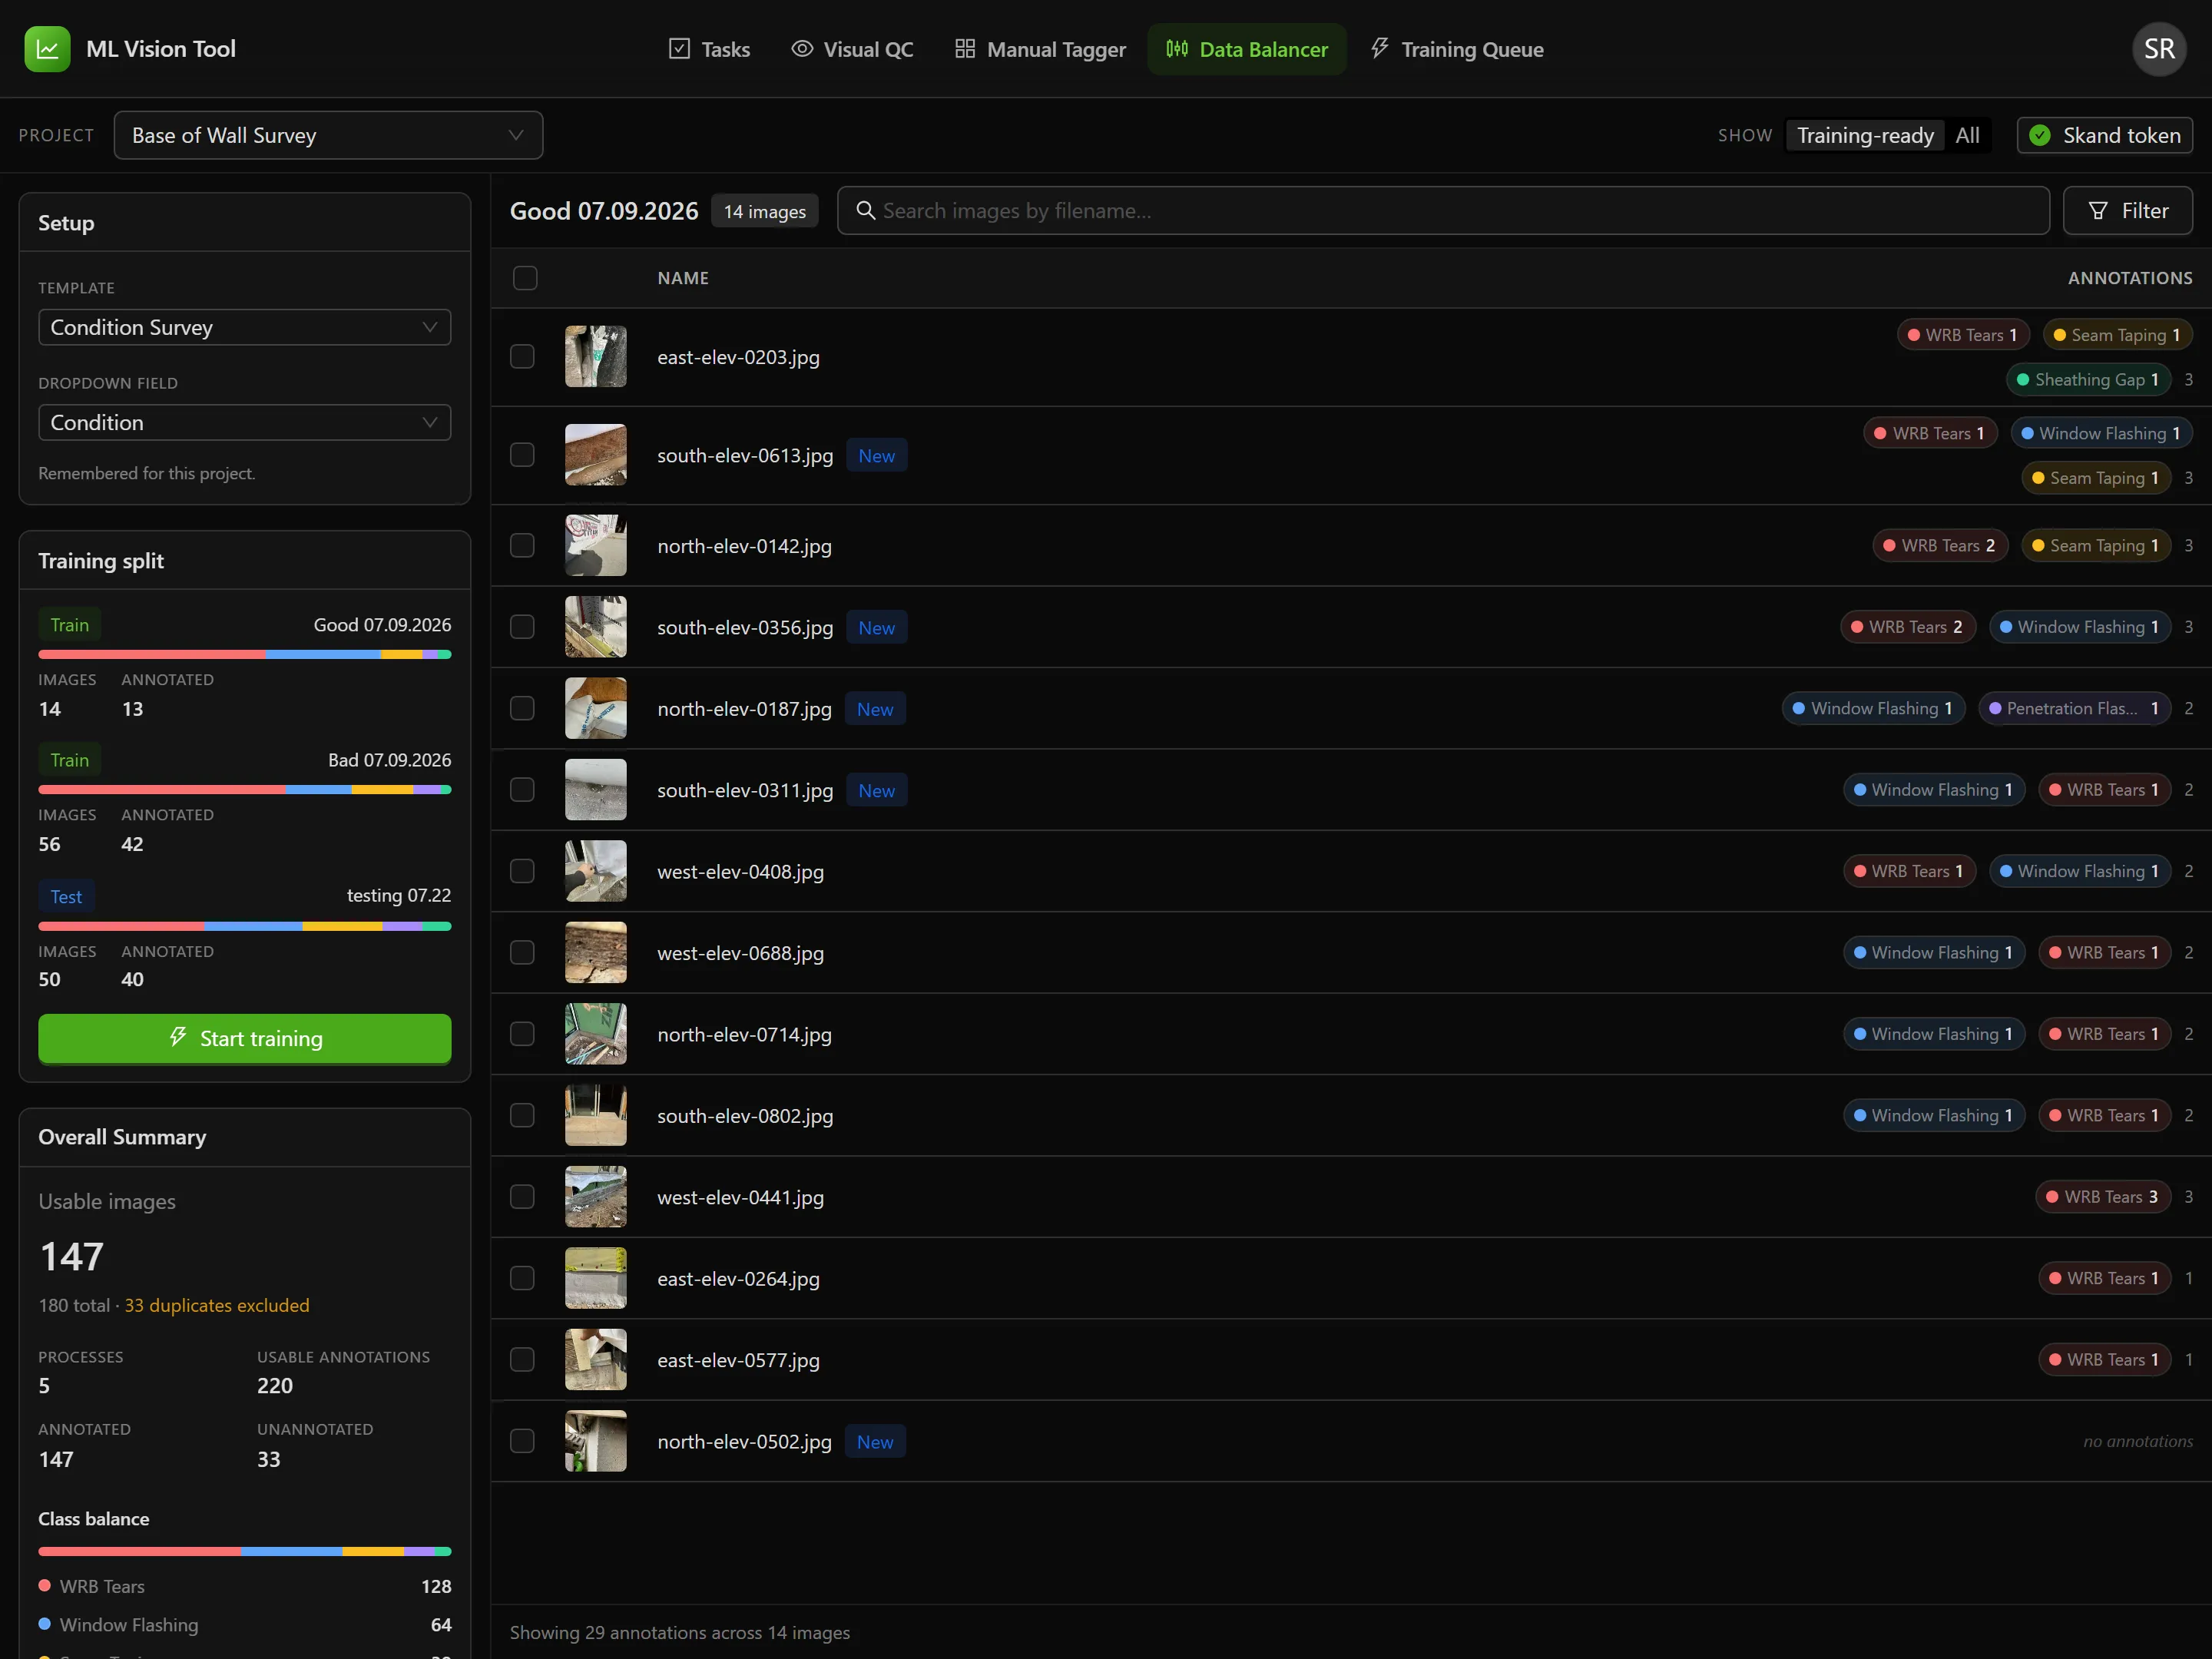2212x1659 pixels.
Task: Open the Visual QC tab
Action: click(x=852, y=49)
